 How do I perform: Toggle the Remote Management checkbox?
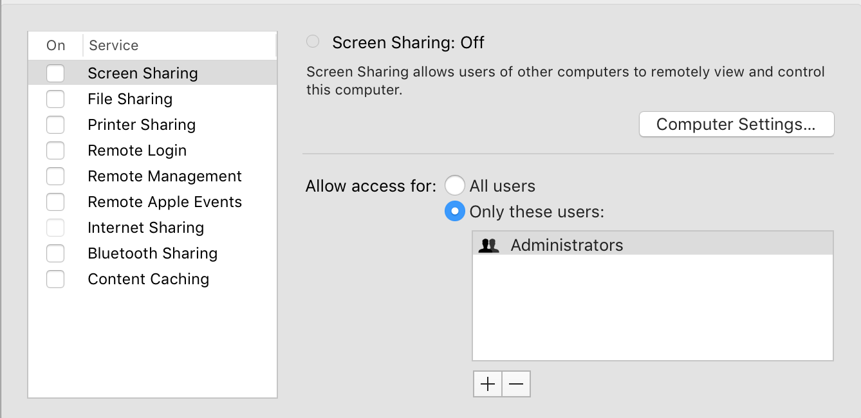click(55, 176)
